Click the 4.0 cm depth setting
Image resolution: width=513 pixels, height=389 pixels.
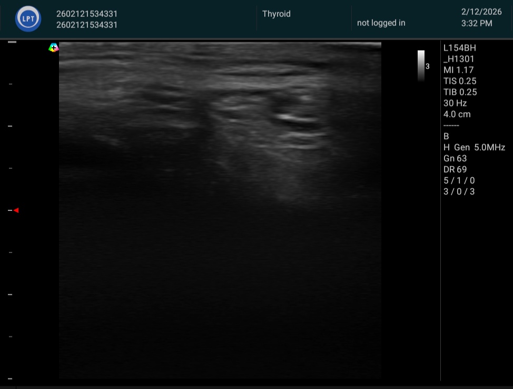(x=457, y=114)
